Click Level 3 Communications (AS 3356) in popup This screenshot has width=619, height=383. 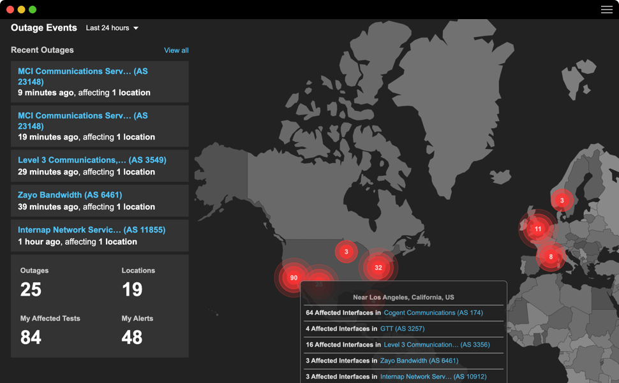coord(436,345)
